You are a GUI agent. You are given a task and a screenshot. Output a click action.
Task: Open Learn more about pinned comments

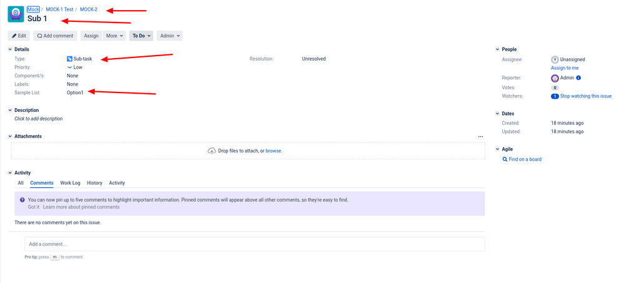pos(81,207)
